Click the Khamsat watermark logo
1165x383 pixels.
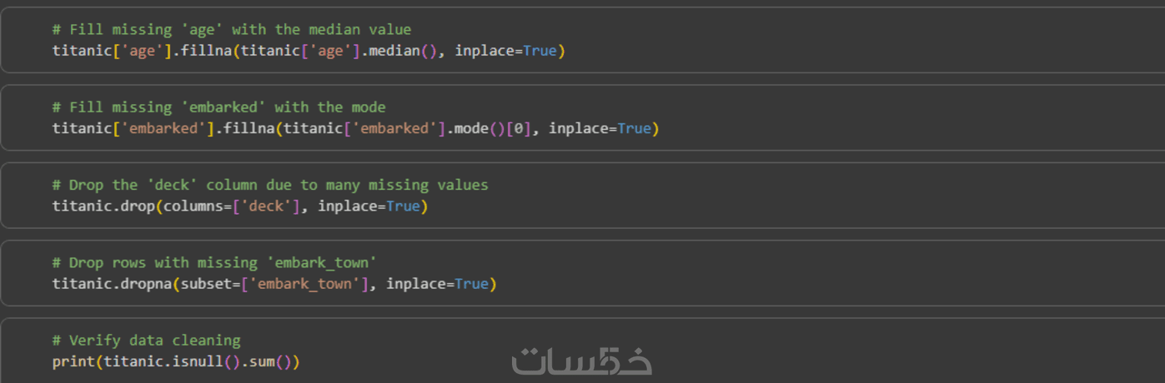click(x=581, y=360)
